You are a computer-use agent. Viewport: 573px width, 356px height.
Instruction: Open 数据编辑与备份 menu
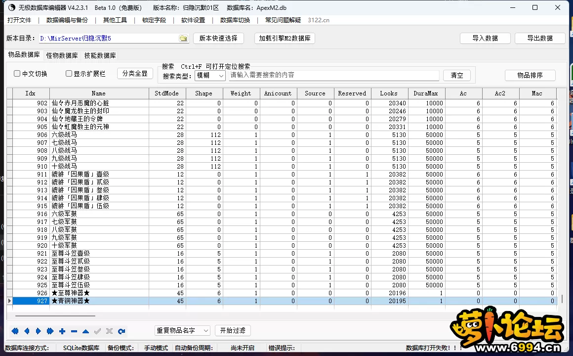67,20
